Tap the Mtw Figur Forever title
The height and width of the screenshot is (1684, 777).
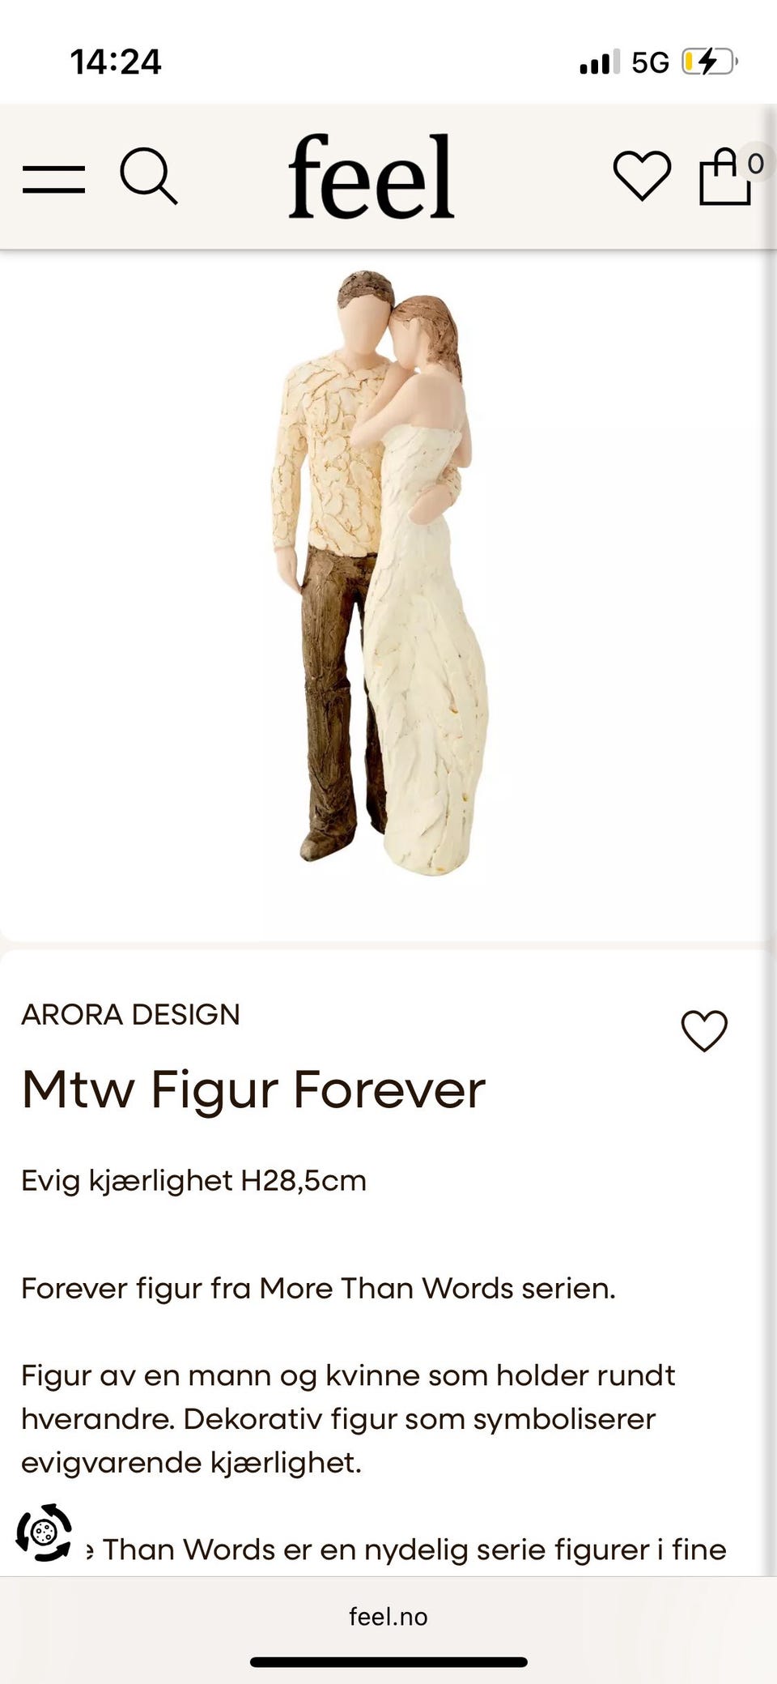pyautogui.click(x=253, y=1089)
